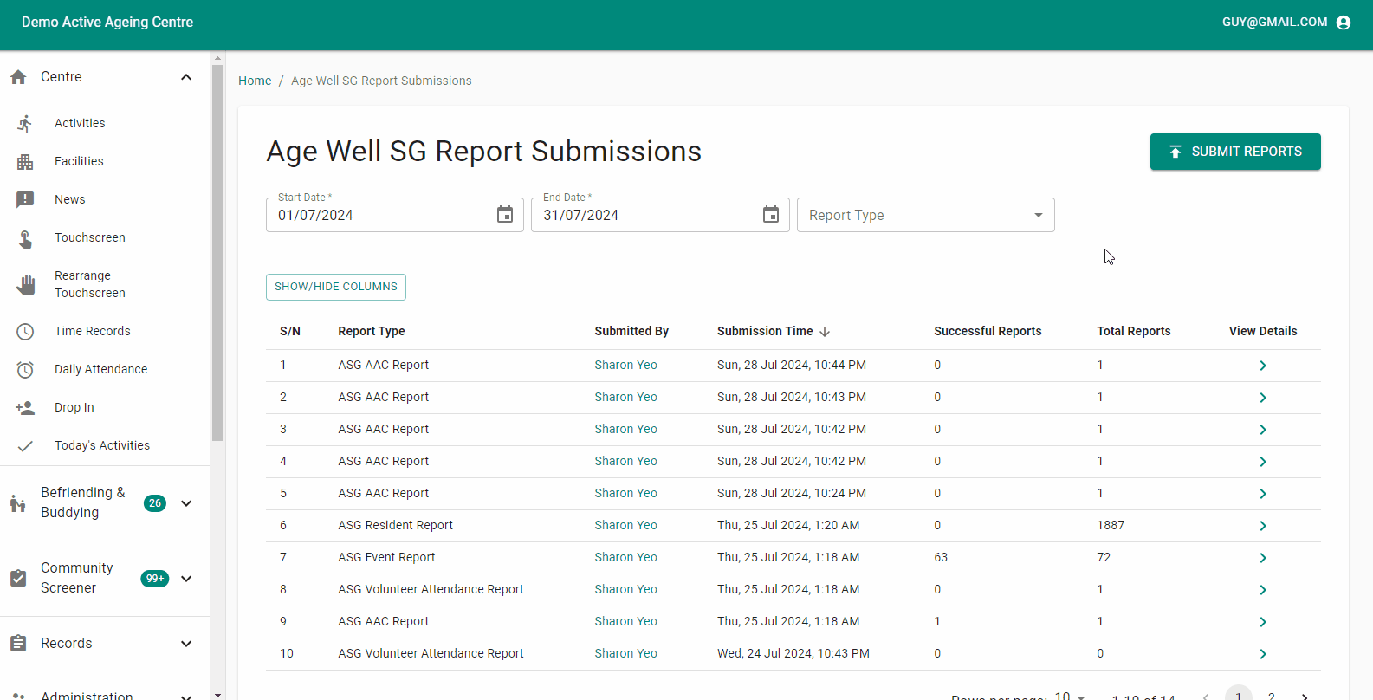Expand the Community Screener section chevron
1373x700 pixels.
click(186, 579)
